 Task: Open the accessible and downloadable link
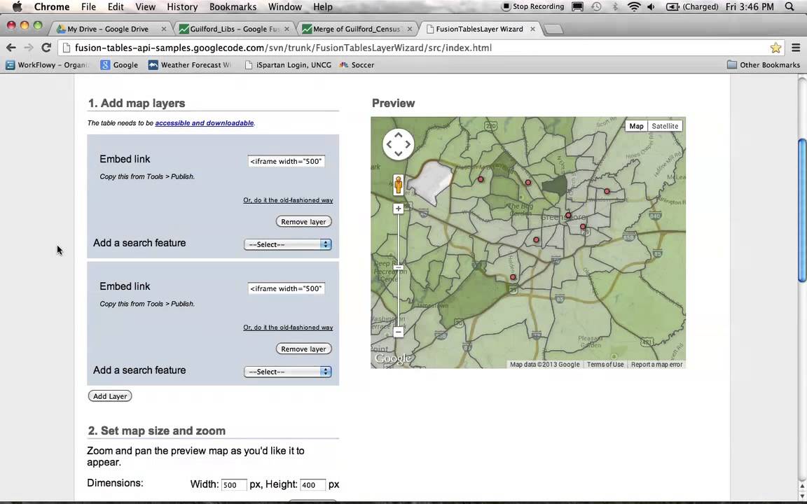coord(205,123)
